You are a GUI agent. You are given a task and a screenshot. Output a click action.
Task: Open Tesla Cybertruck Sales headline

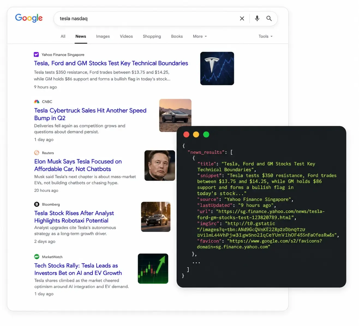90,114
